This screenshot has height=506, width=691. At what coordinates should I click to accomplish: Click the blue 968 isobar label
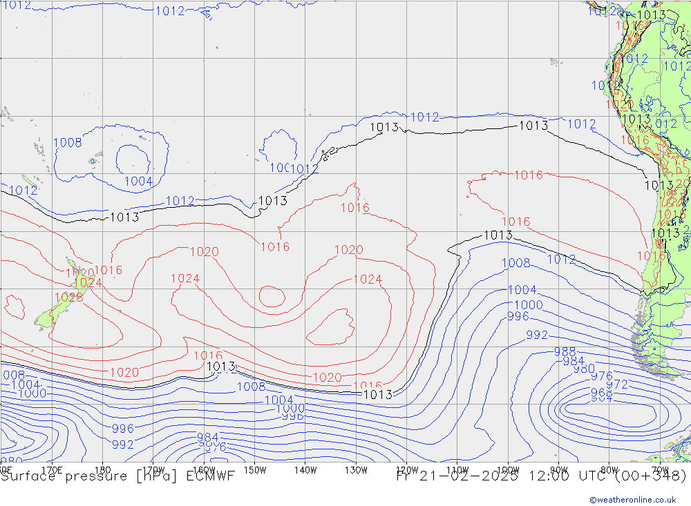point(602,392)
